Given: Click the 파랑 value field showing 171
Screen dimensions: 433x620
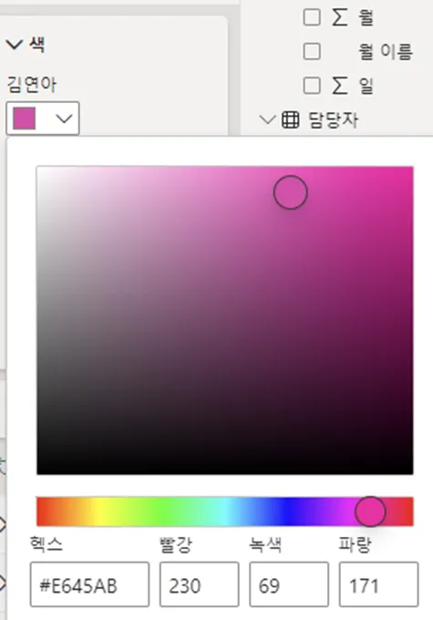Looking at the screenshot, I should [378, 584].
